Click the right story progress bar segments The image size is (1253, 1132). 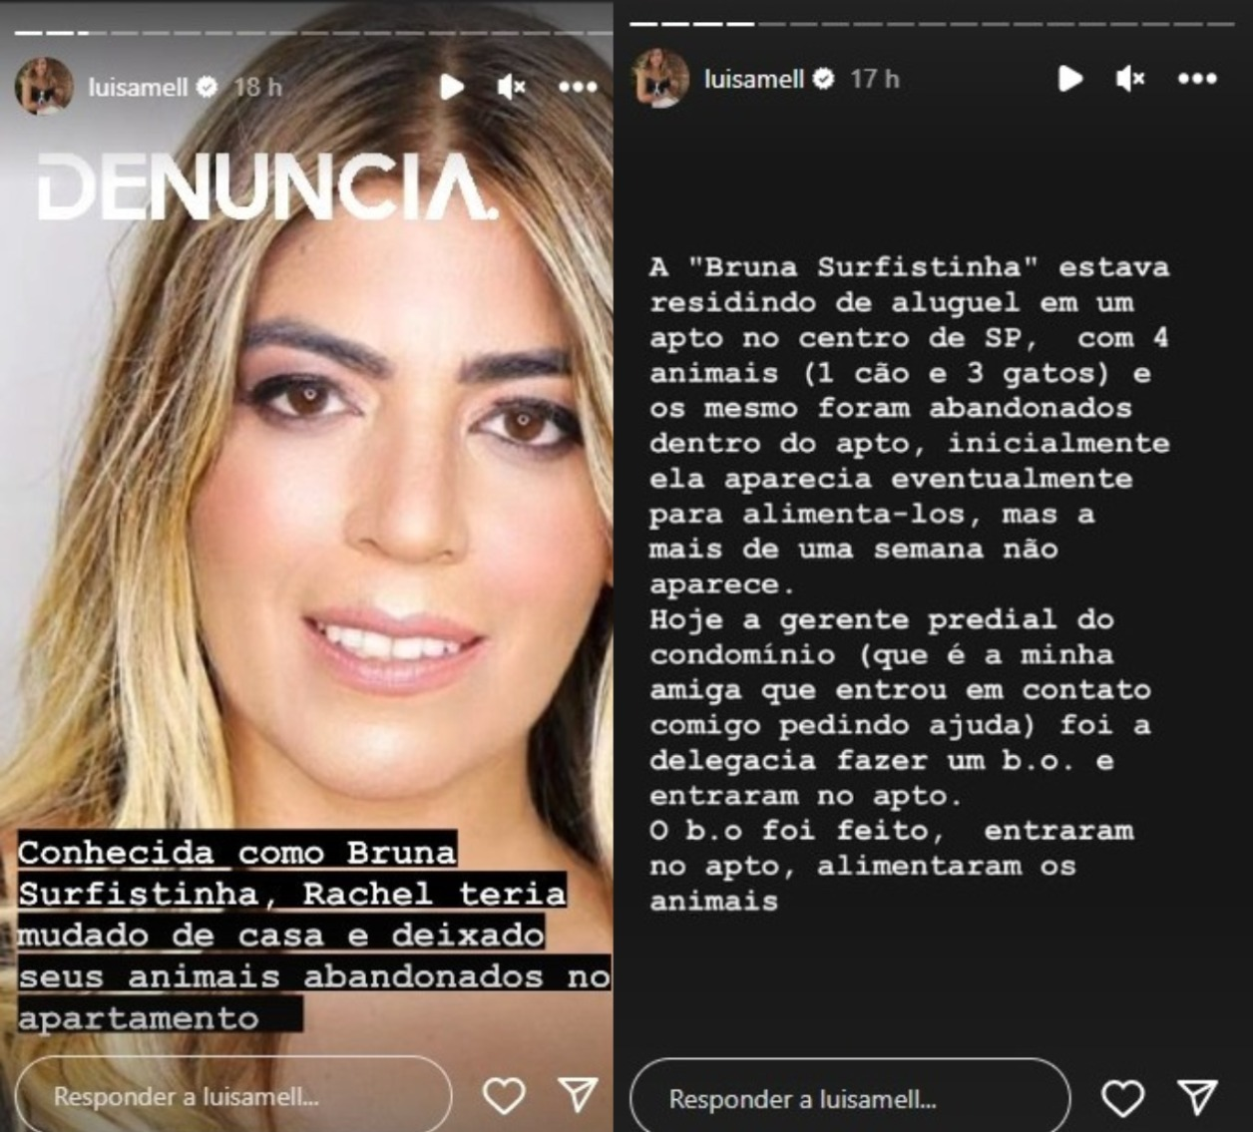(932, 24)
